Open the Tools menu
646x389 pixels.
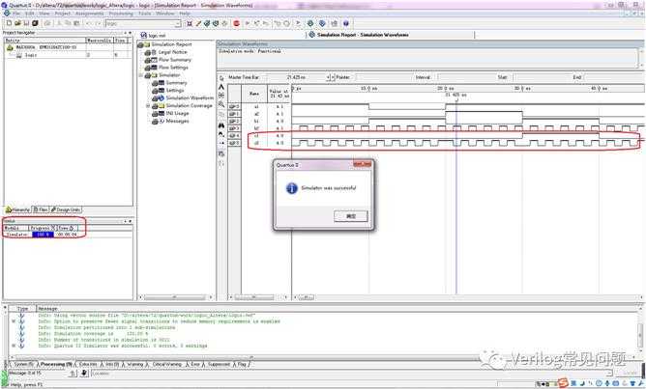[145, 14]
